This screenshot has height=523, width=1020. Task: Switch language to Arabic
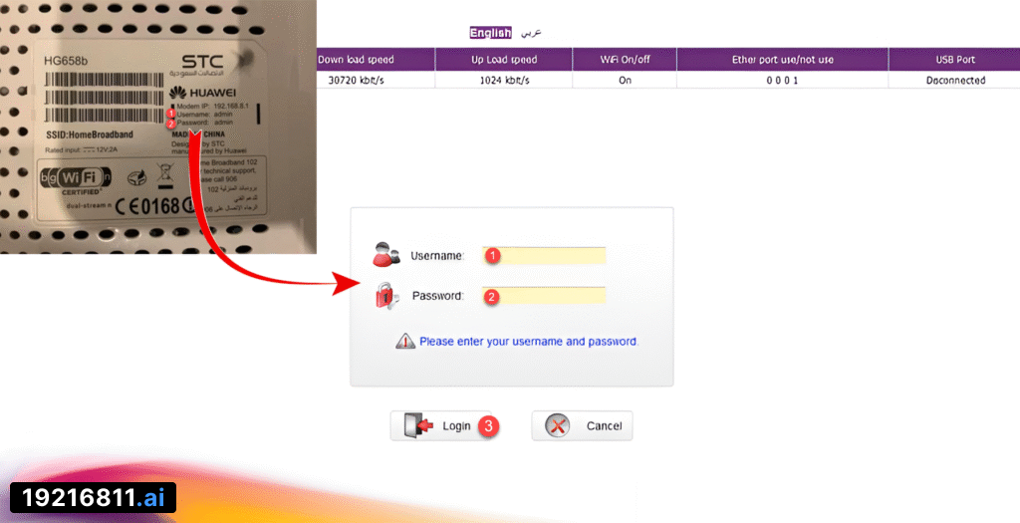point(531,33)
